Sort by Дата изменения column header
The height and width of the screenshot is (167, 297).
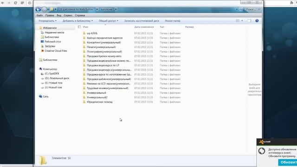[x=144, y=27]
